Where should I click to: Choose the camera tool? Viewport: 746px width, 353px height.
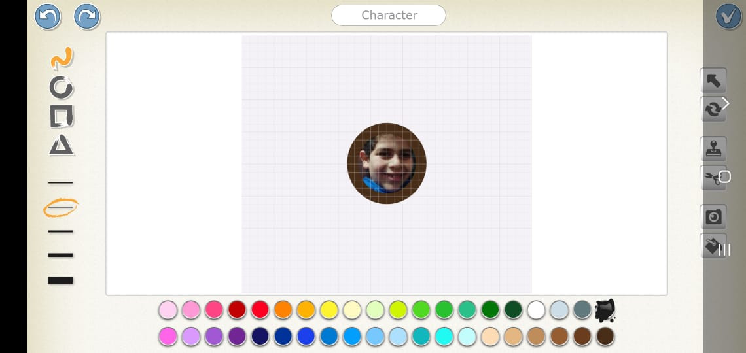(x=713, y=217)
